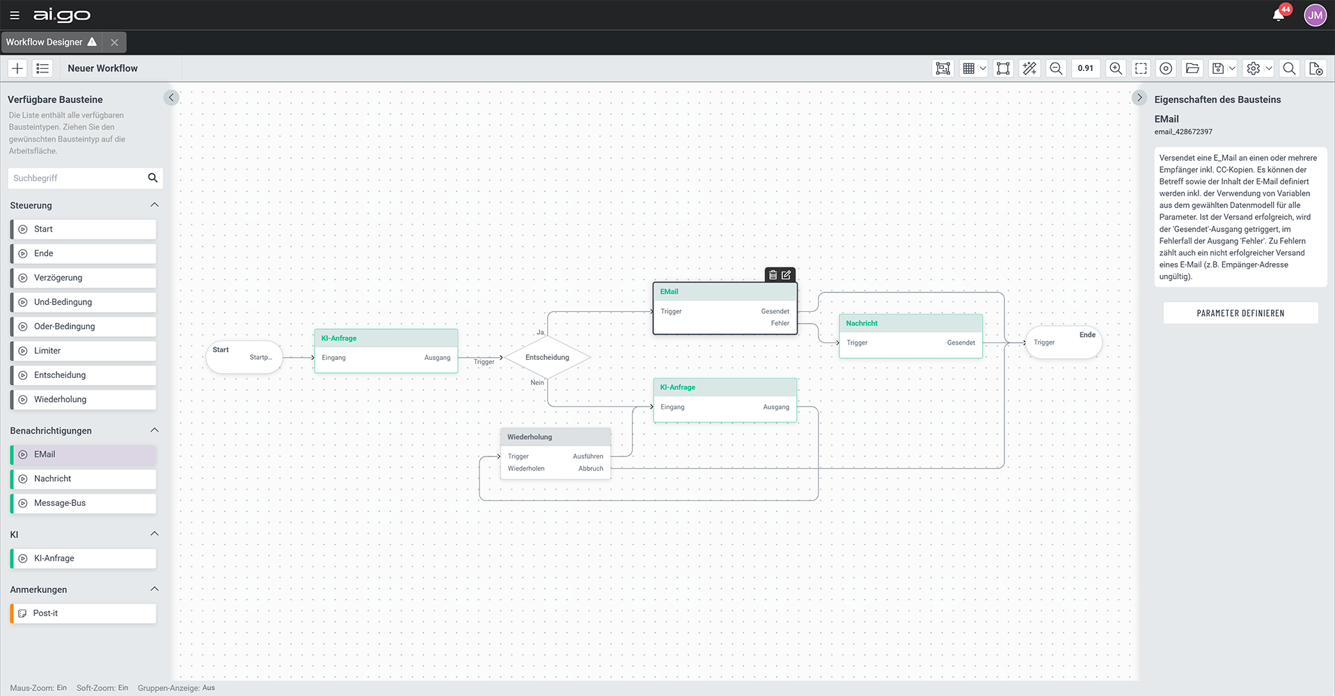Open the grid options dropdown arrow
Image resolution: width=1335 pixels, height=696 pixels.
(x=983, y=68)
